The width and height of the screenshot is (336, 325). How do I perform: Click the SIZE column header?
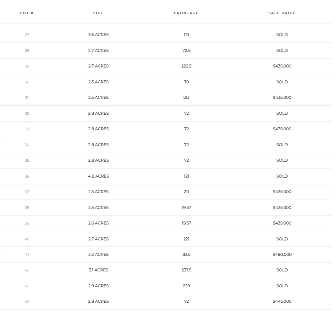[98, 13]
